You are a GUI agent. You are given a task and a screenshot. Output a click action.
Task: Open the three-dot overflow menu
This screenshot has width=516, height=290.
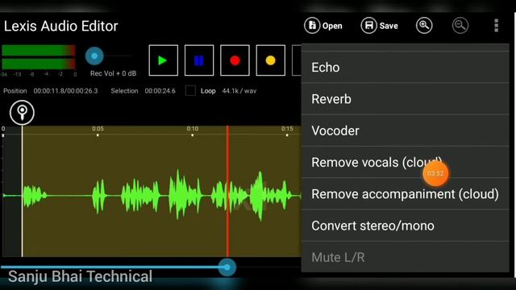pos(497,26)
